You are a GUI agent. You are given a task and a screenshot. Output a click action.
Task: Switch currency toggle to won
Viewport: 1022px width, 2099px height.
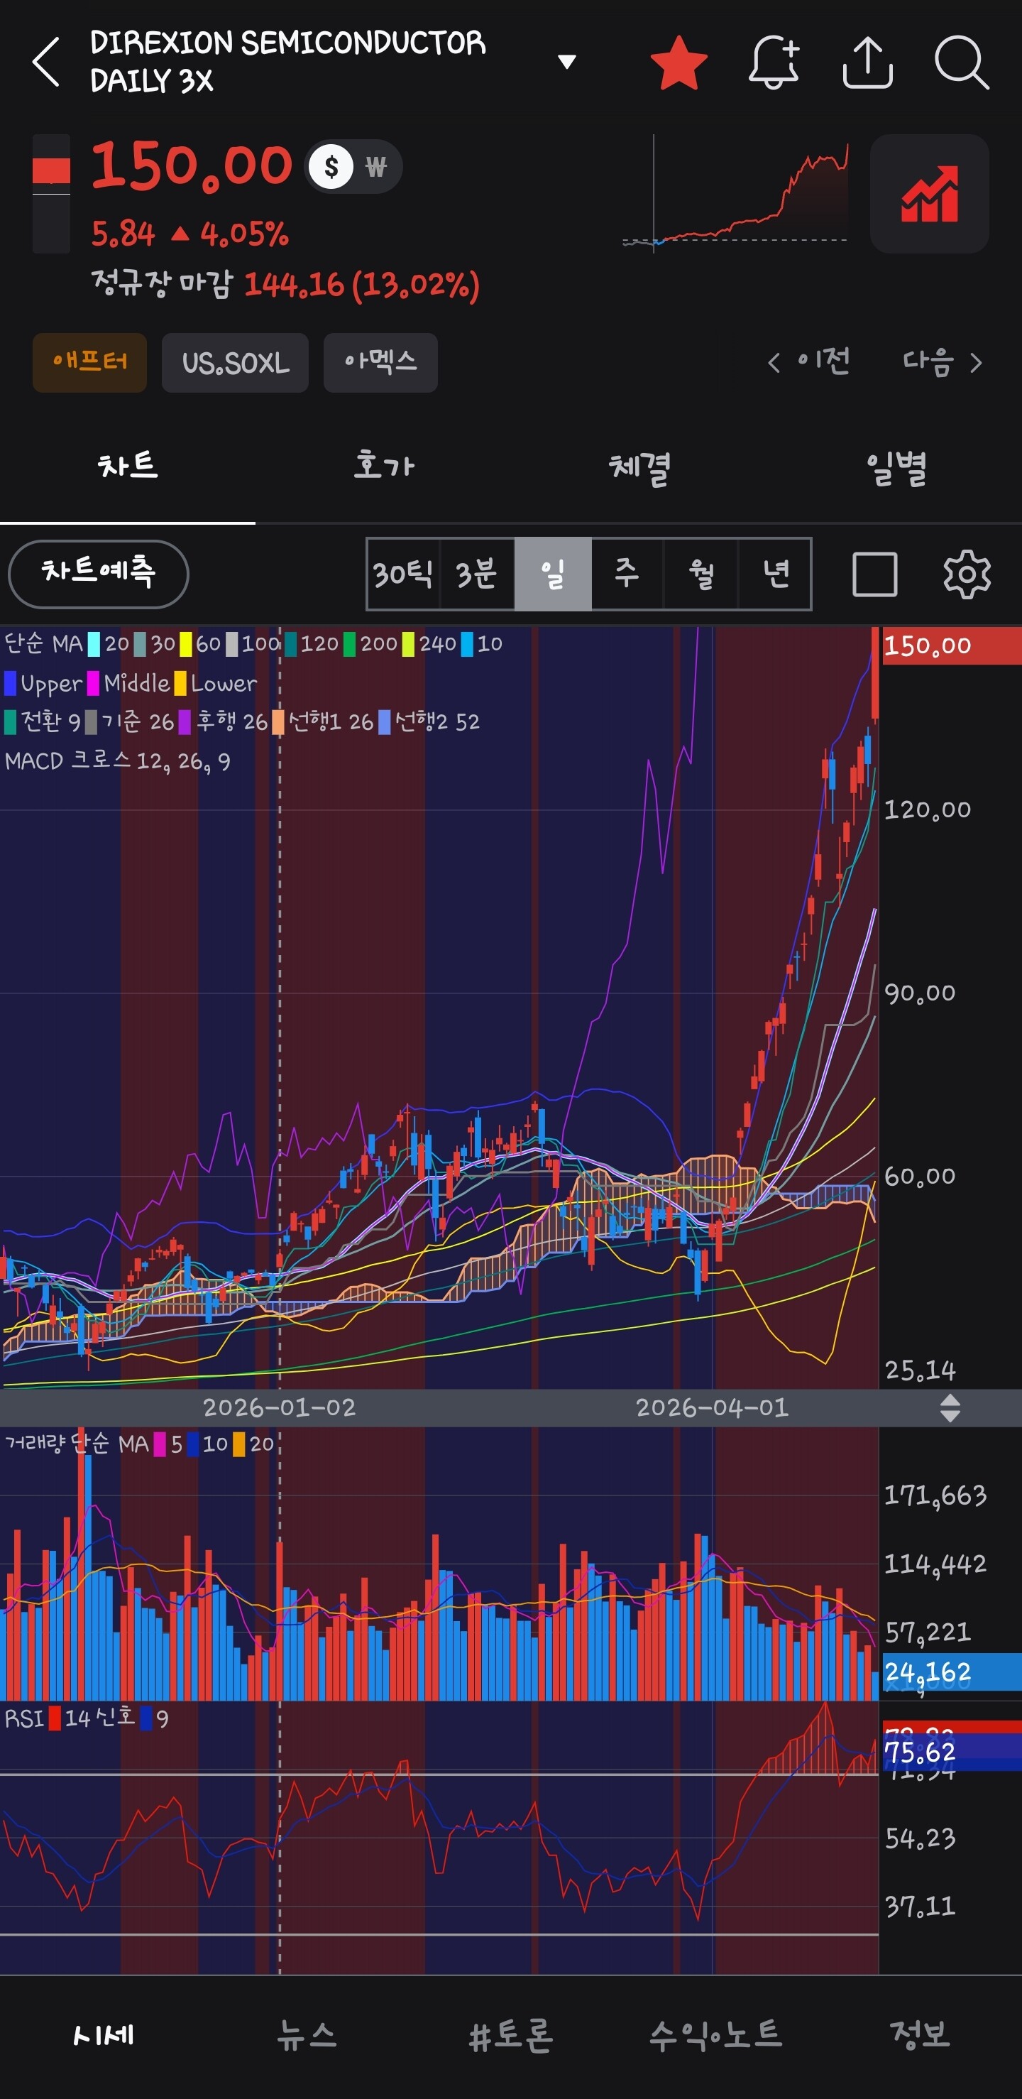click(x=375, y=167)
